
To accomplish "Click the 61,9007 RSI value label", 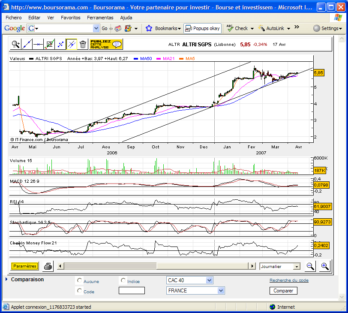I will [x=322, y=206].
